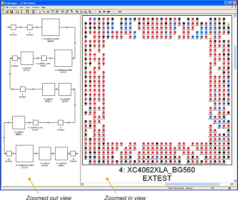
Task: Open the dropdown arrow beside colored-squares icon
Action: click(x=30, y=12)
